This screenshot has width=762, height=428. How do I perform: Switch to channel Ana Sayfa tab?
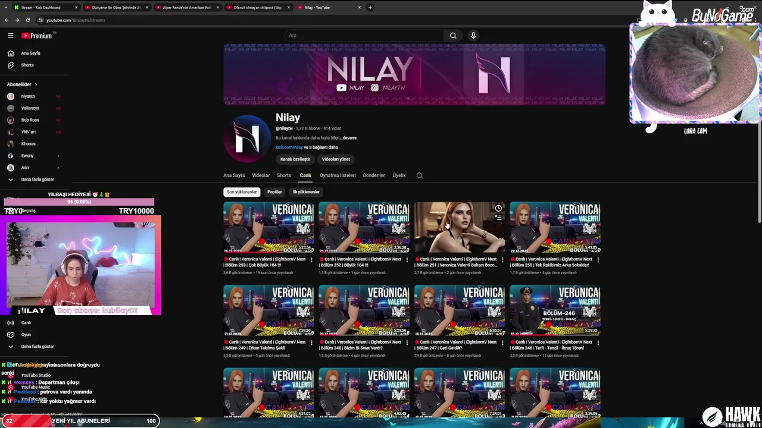(234, 175)
